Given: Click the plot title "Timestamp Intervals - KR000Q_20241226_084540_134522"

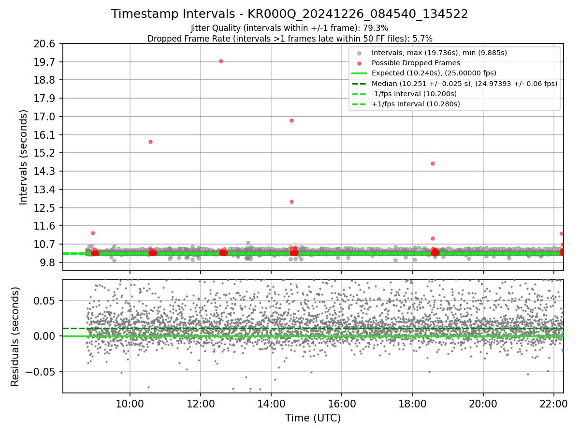Looking at the screenshot, I should click(x=290, y=14).
